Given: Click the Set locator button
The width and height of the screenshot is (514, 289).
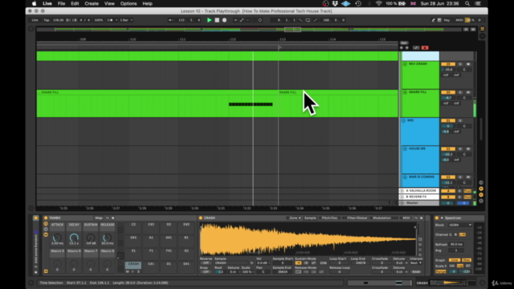Looking at the screenshot, I should pyautogui.click(x=404, y=43).
